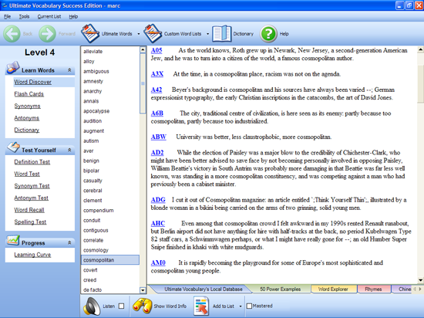
Task: Open the File menu
Action: pos(7,16)
